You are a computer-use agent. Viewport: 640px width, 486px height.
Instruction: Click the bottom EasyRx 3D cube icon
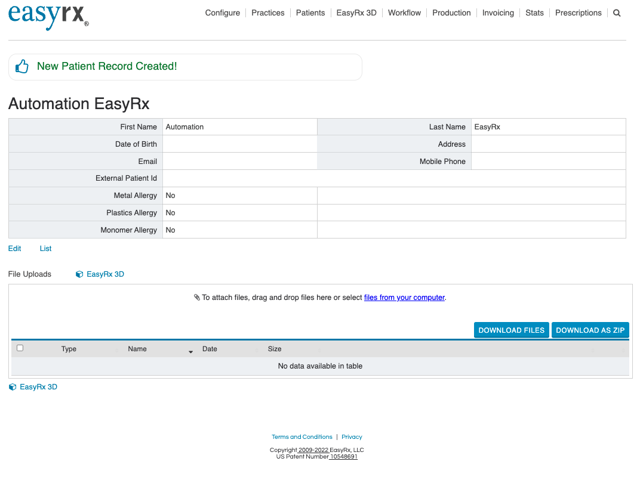tap(13, 387)
